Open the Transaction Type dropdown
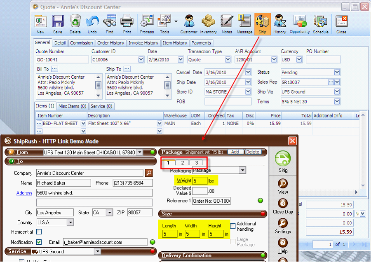Viewport: 371px width, 262px height. [228, 60]
